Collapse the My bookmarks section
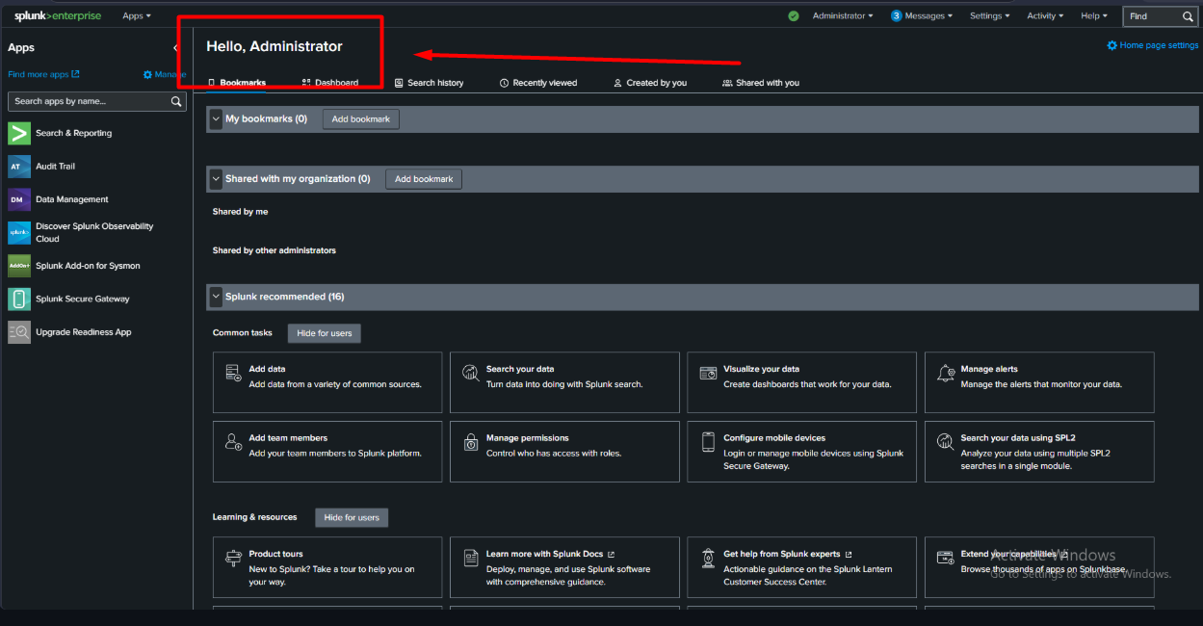 (x=216, y=119)
